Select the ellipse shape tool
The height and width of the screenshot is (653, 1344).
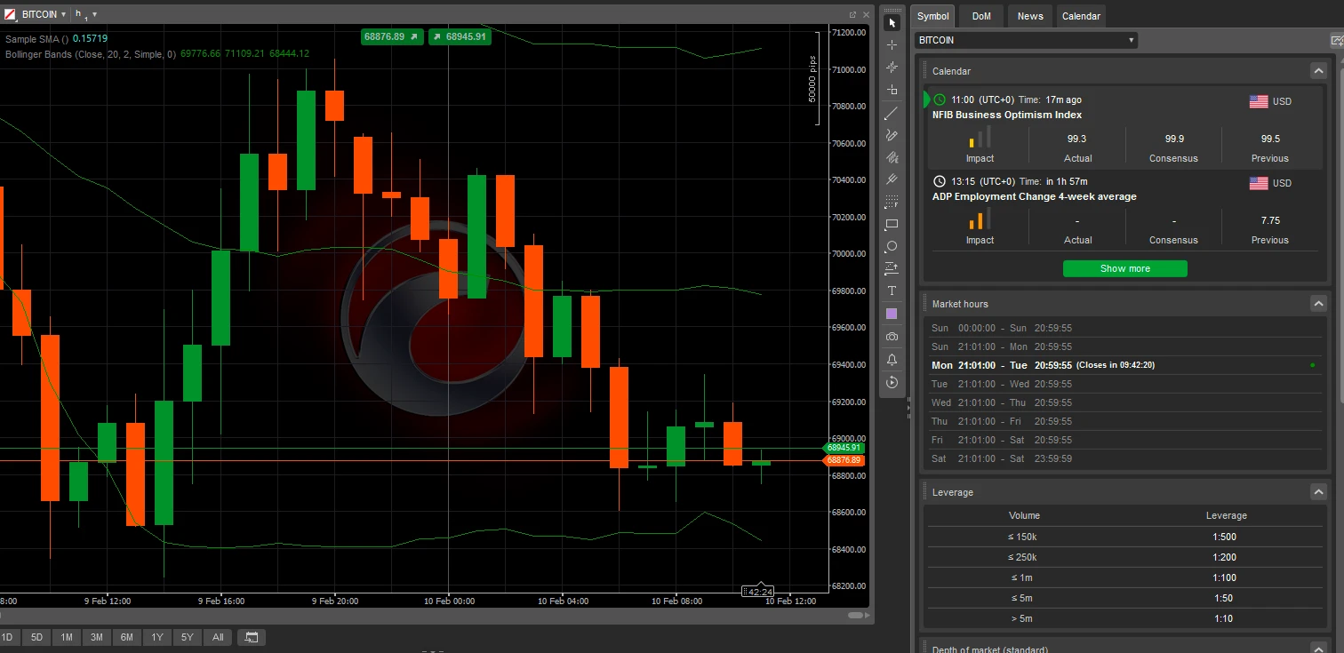tap(892, 246)
